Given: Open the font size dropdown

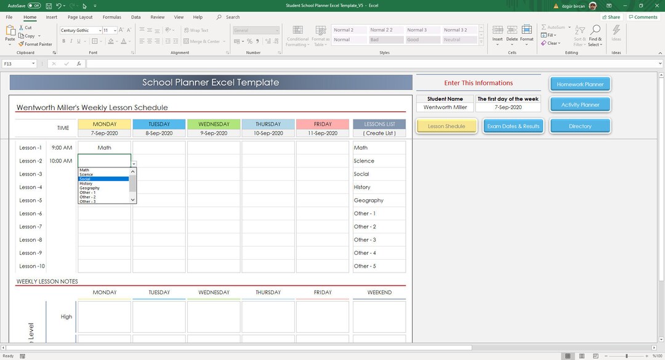Looking at the screenshot, I should tap(115, 30).
